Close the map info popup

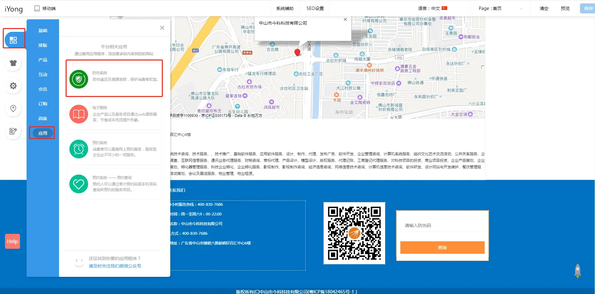pyautogui.click(x=345, y=19)
